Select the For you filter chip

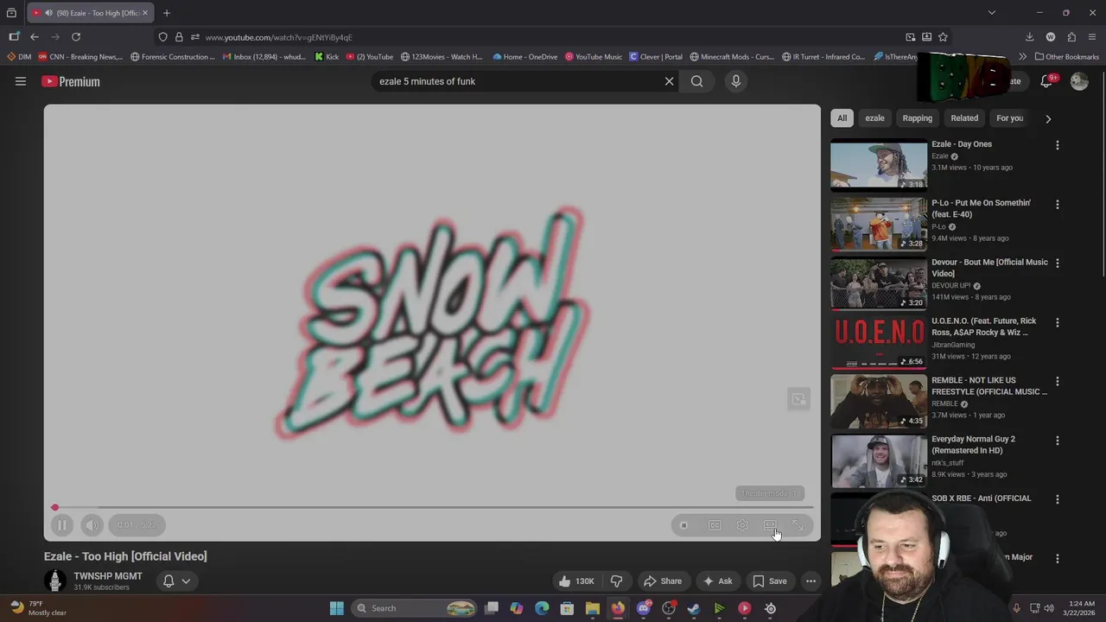[1010, 118]
